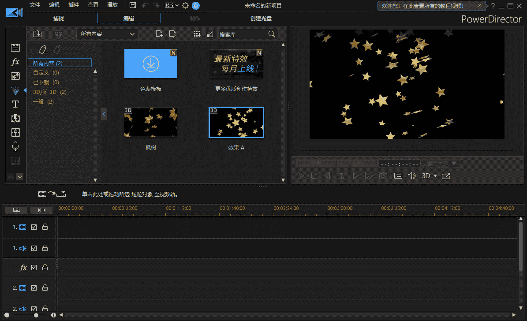Open the 3D mode dropdown arrow
Viewport: 527px width, 321px height.
(435, 176)
